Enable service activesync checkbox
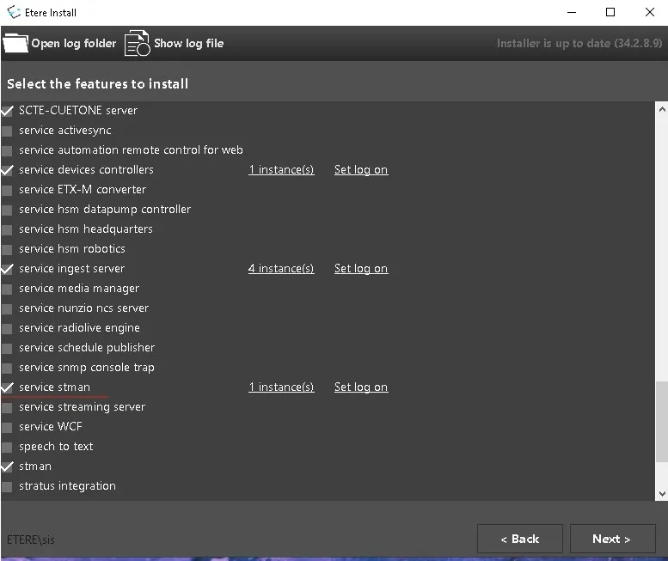668x561 pixels. (x=8, y=131)
